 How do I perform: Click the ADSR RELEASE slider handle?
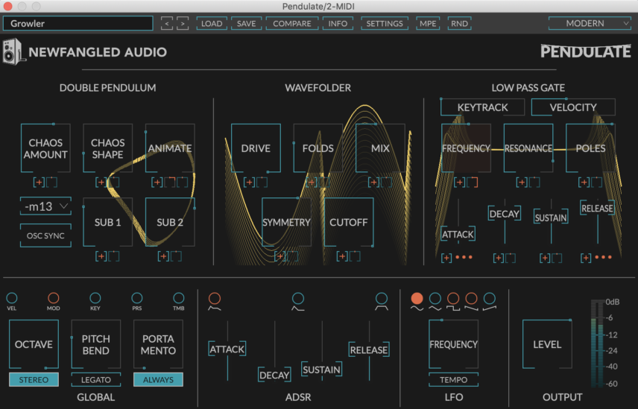[x=369, y=349]
